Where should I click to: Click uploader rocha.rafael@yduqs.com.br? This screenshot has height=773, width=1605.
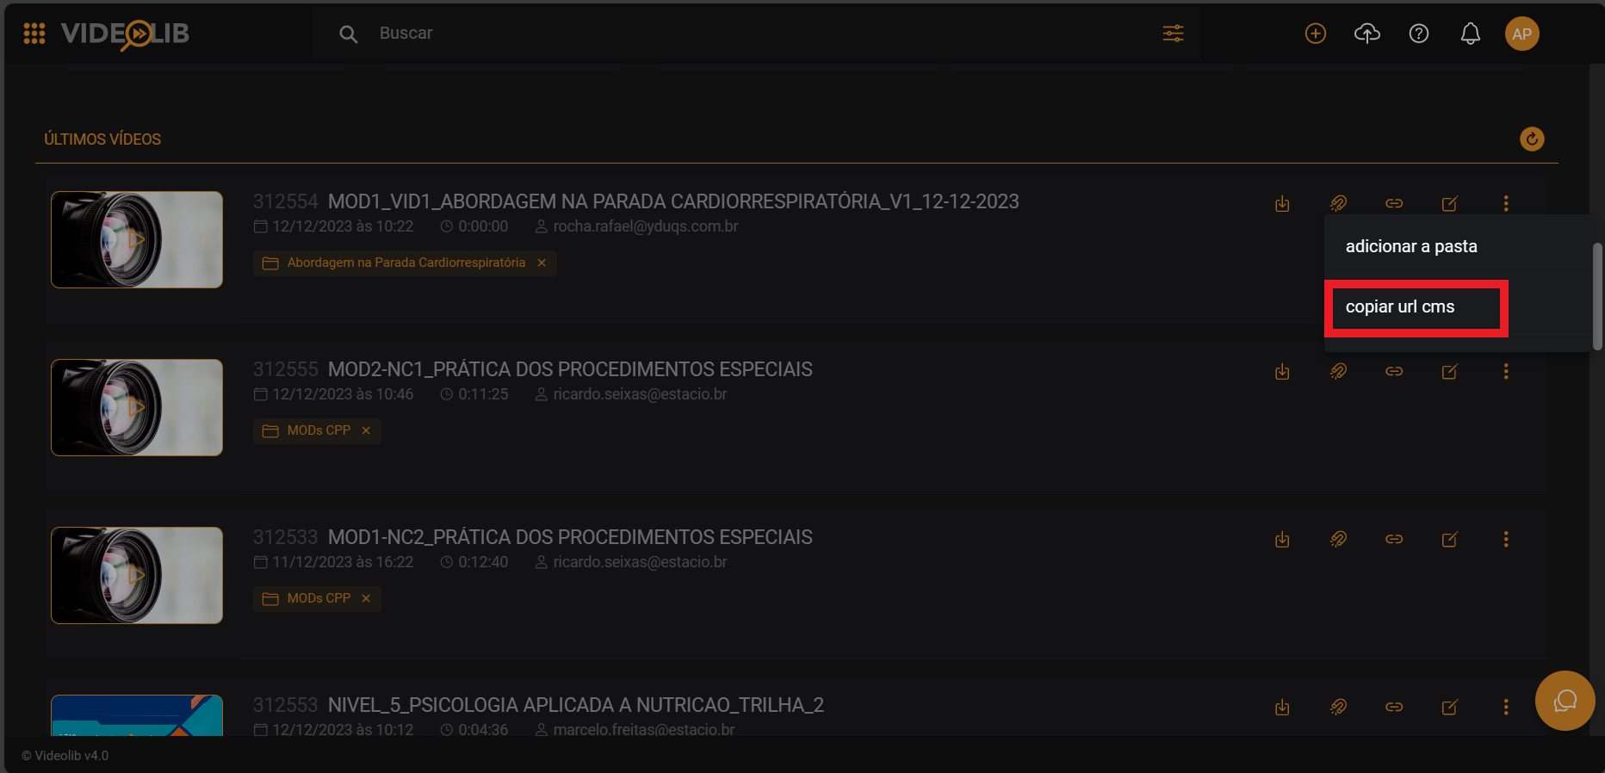[x=646, y=226]
